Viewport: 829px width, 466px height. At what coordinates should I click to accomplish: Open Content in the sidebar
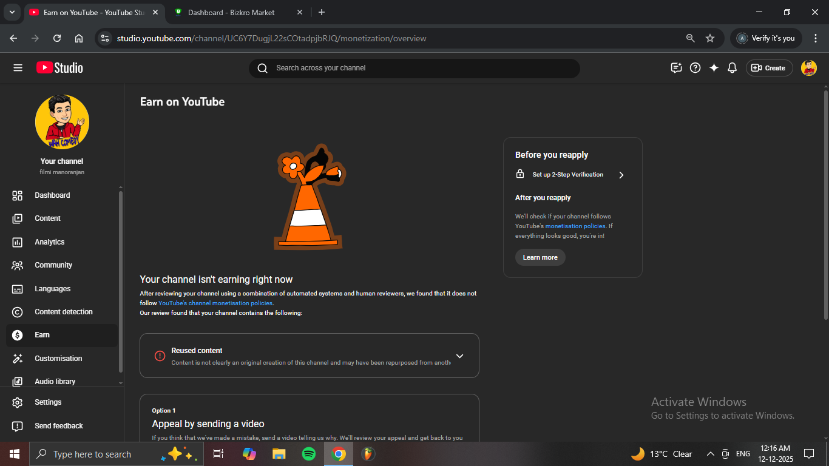coord(47,218)
